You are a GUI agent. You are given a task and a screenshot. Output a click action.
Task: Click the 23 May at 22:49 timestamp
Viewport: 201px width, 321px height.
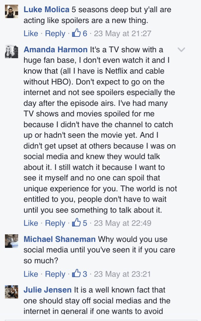tap(122, 223)
